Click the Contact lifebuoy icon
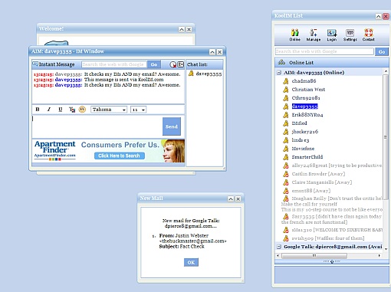 coord(368,34)
